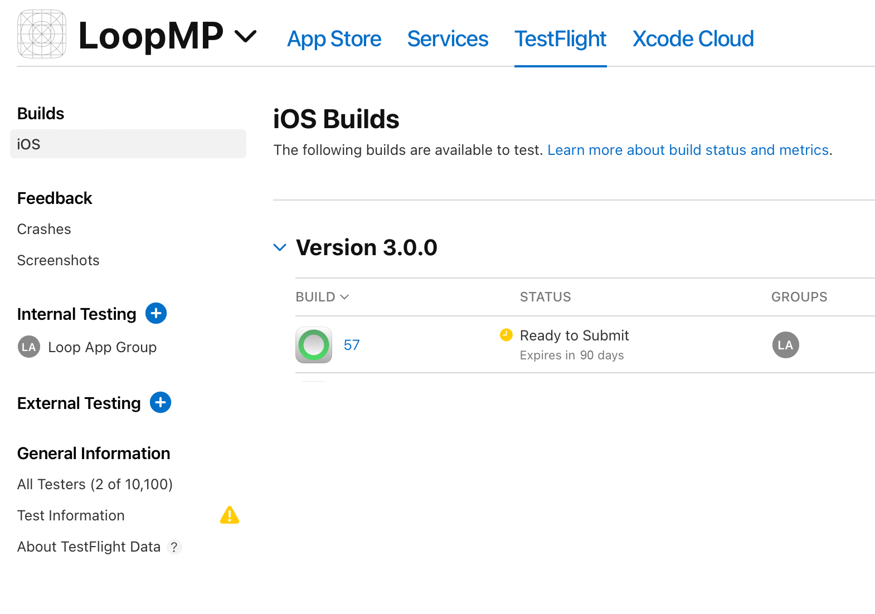
Task: Add a new External Testing group
Action: coord(161,402)
